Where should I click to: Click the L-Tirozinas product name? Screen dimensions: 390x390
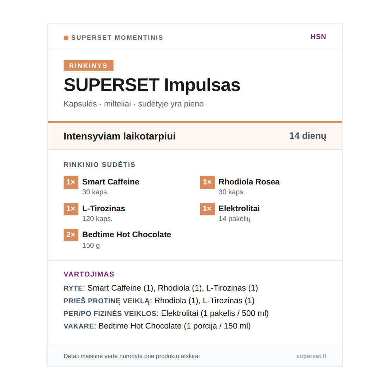(x=104, y=208)
